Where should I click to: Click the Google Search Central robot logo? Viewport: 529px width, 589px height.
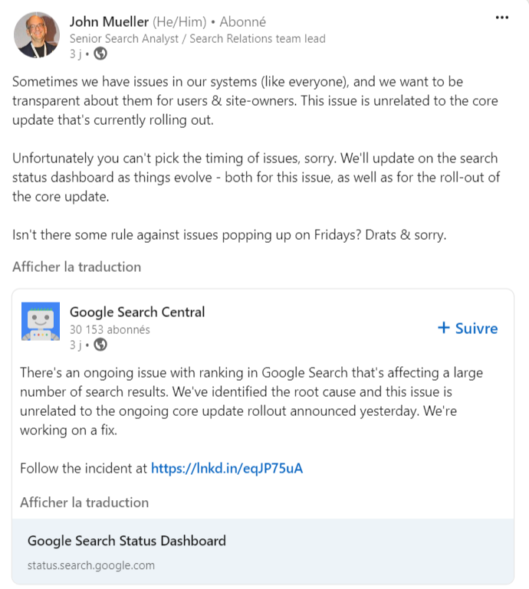pyautogui.click(x=39, y=322)
